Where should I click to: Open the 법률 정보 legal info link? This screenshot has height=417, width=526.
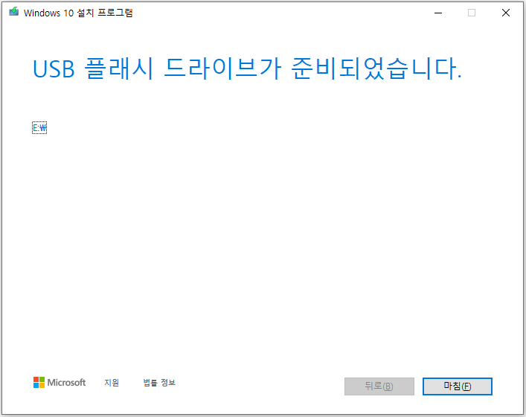pyautogui.click(x=159, y=383)
